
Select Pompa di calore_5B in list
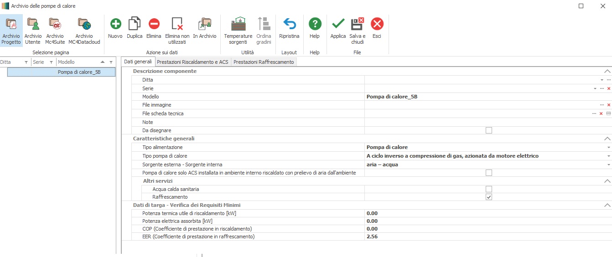79,72
